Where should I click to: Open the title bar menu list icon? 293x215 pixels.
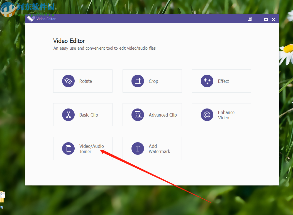pos(250,19)
